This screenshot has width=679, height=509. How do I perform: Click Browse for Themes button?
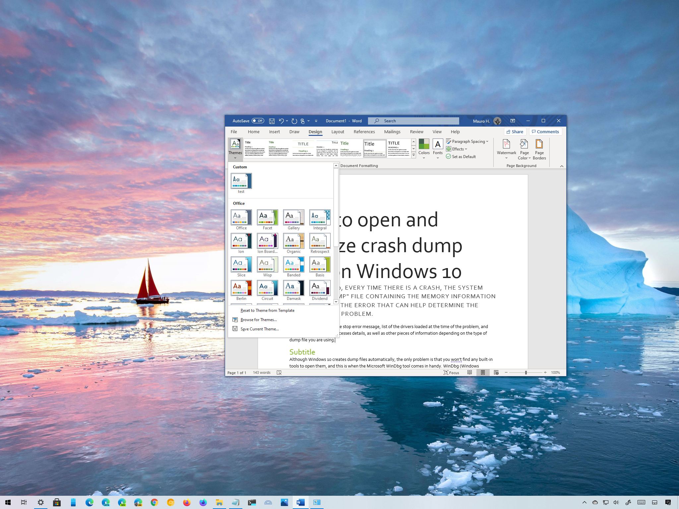259,320
